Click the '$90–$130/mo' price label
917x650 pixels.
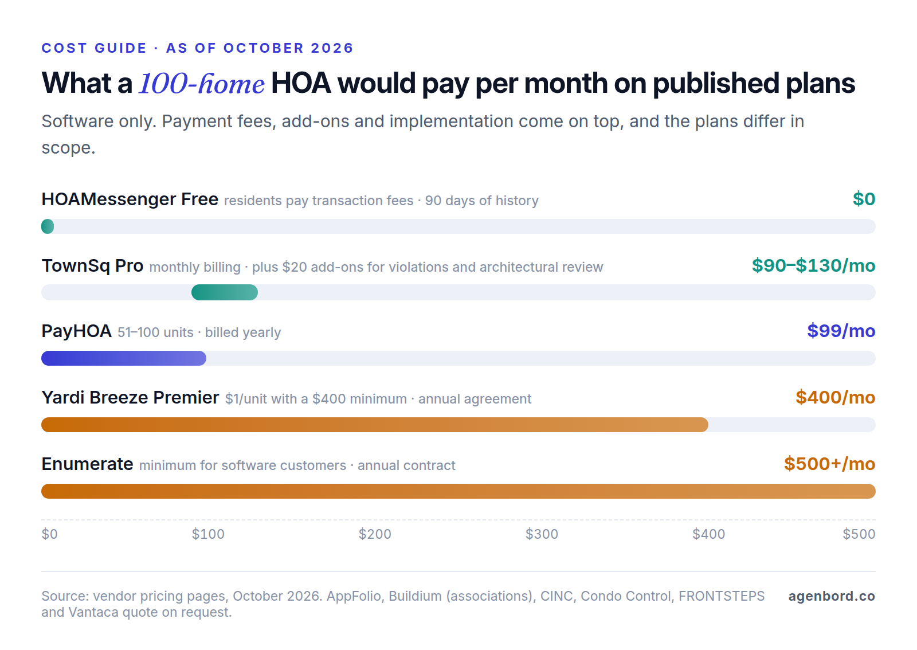tap(814, 265)
